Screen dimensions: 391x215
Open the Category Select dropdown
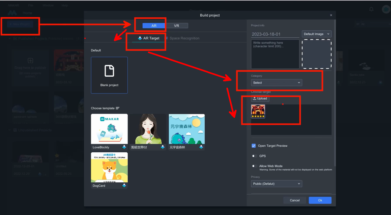pos(276,83)
